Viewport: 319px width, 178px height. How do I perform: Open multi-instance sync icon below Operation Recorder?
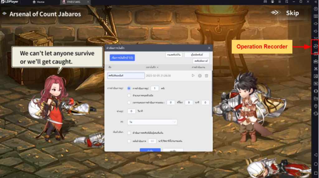pos(316,53)
